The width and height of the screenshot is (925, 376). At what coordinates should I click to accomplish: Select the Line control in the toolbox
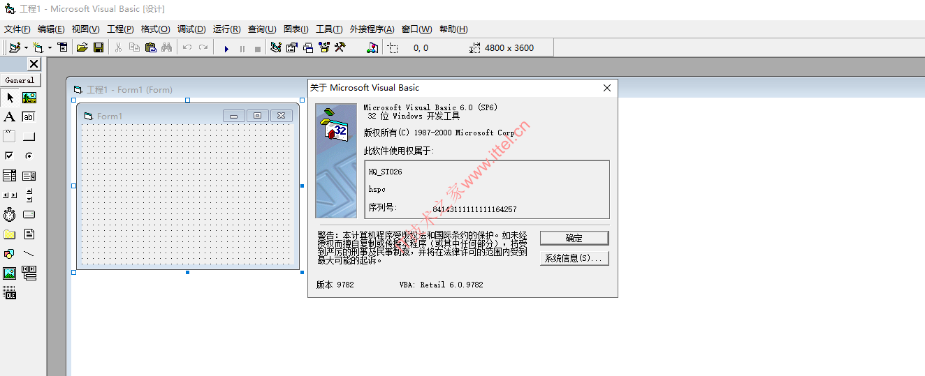coord(29,254)
